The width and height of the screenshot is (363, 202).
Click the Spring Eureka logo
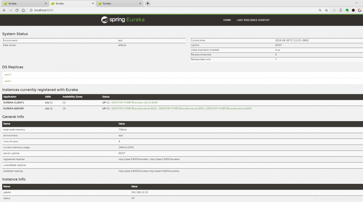(123, 20)
